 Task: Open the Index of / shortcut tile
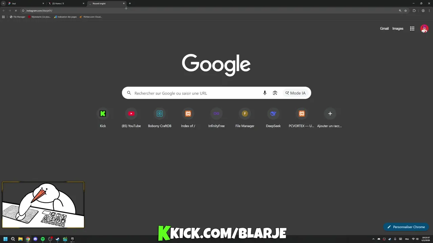188,118
